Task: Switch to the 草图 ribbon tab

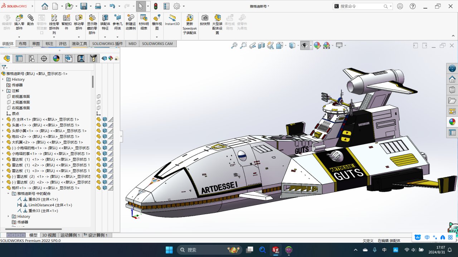Action: click(x=36, y=44)
